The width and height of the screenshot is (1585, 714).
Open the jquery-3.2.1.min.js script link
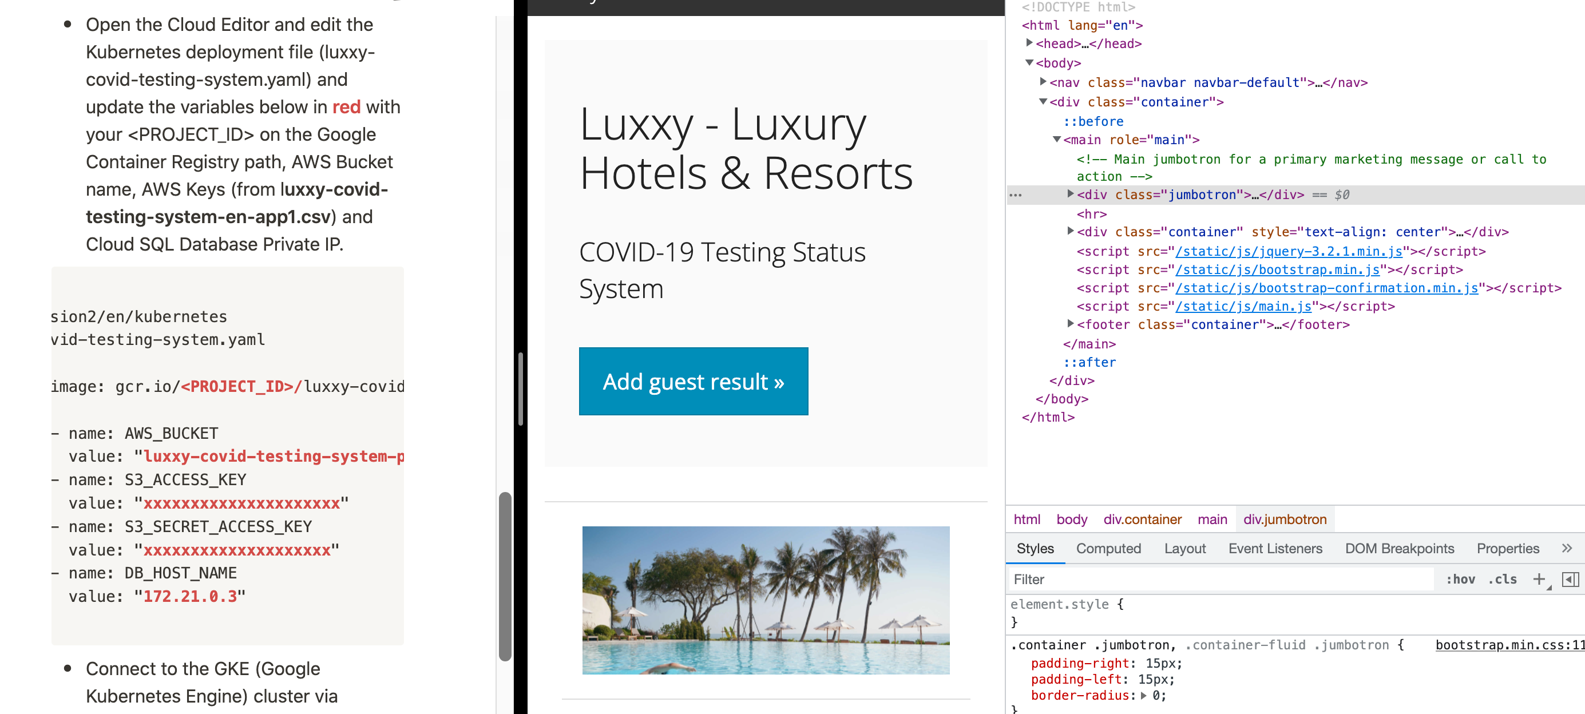pyautogui.click(x=1288, y=251)
